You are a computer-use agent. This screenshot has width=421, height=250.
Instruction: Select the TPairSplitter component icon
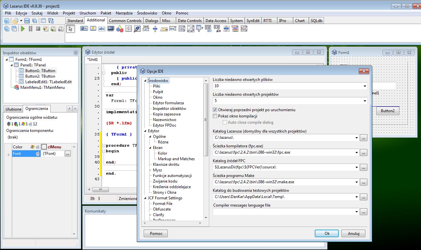[x=226, y=29]
